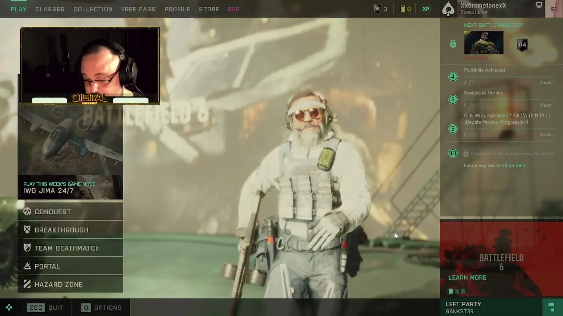Open the next battle pass tier soldier thumbnail
The height and width of the screenshot is (316, 563).
pyautogui.click(x=483, y=42)
